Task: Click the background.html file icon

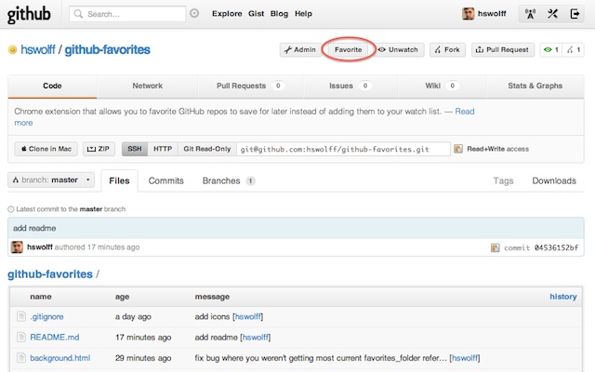Action: [21, 357]
